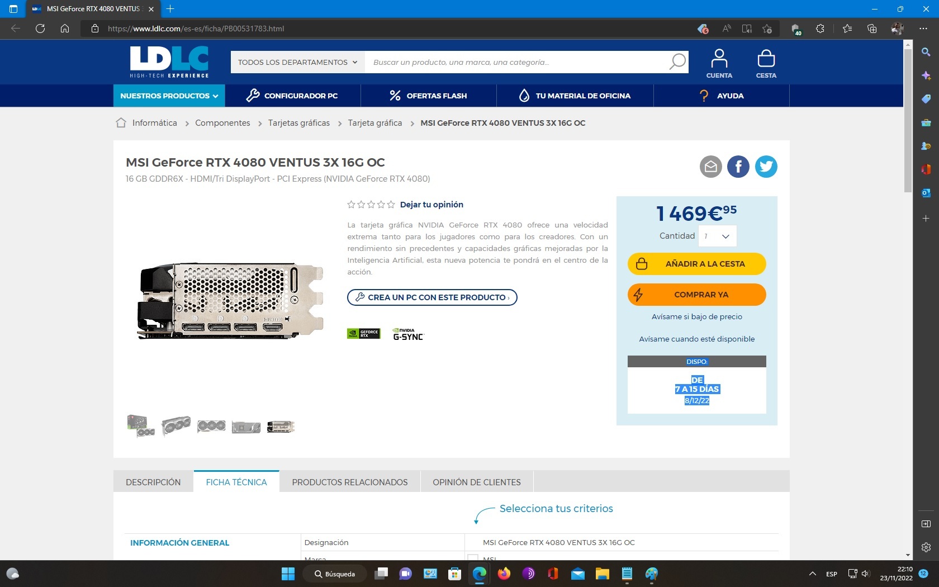This screenshot has height=587, width=939.
Task: Open the Opinión de clientes tab
Action: (476, 482)
